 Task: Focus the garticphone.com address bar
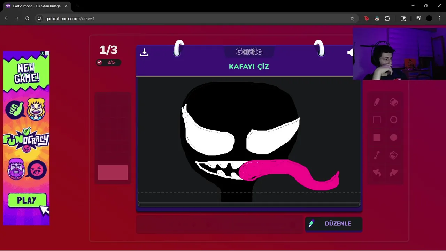pos(196,18)
